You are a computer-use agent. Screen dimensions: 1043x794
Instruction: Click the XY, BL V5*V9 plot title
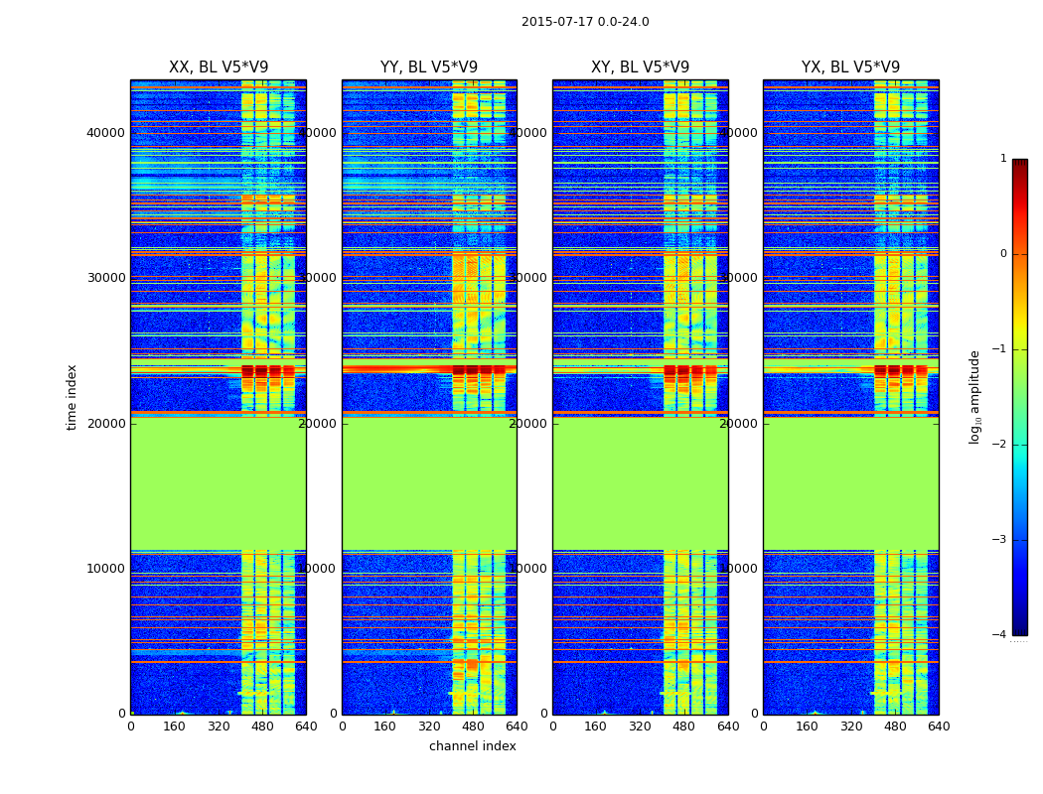640,67
